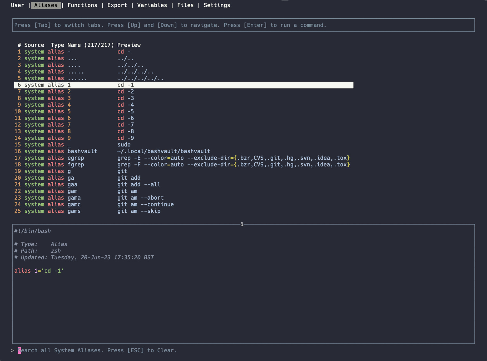The image size is (487, 361).
Task: Select the gamc git am --continue row
Action: [74, 205]
